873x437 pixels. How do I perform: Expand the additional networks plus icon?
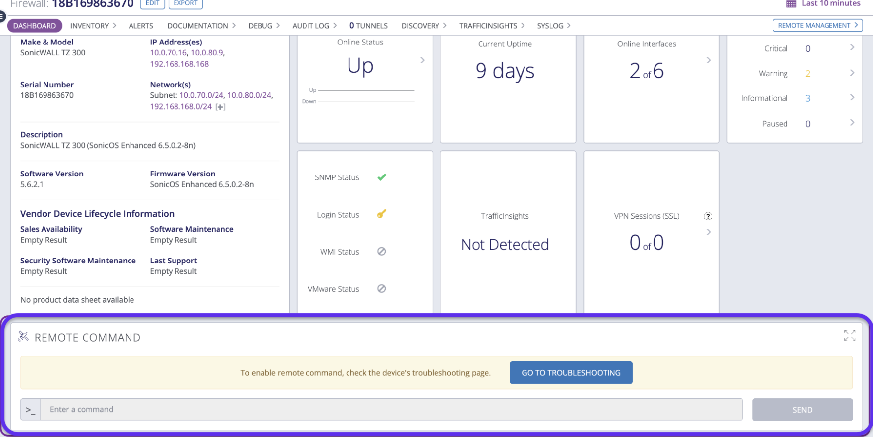pos(220,107)
